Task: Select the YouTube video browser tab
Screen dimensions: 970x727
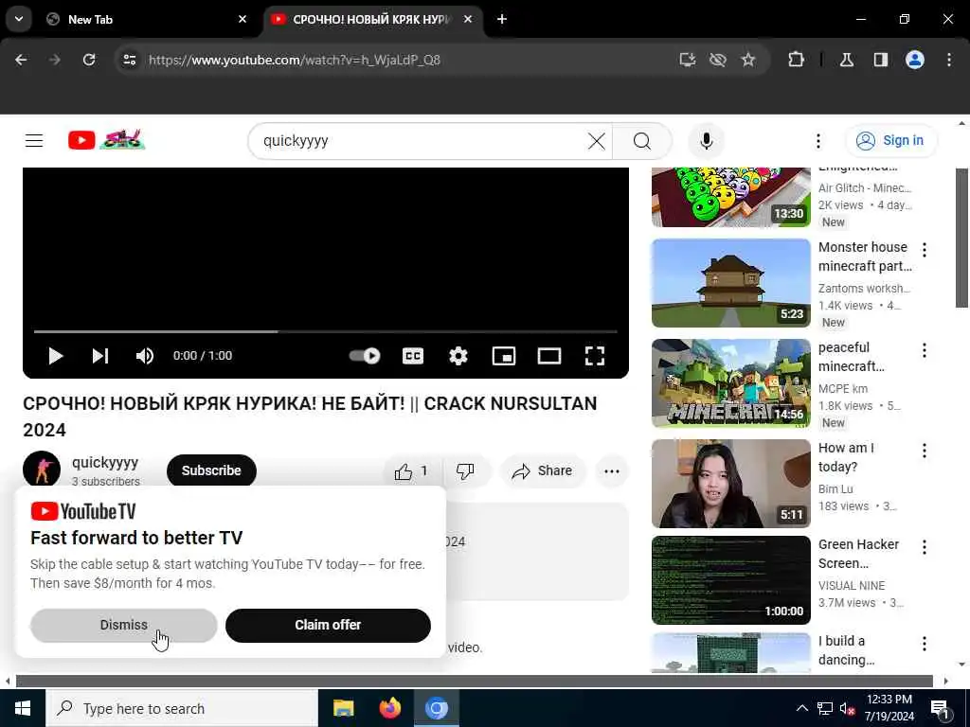Action: click(x=373, y=19)
